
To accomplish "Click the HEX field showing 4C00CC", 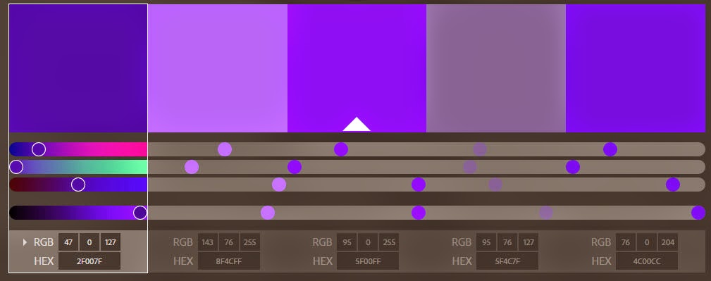I will pos(647,261).
